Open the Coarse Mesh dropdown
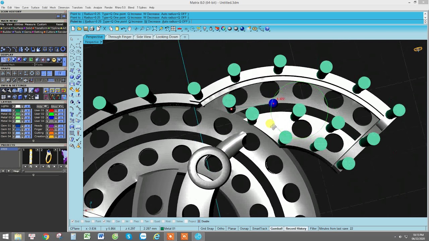This screenshot has width=429, height=241. coord(17,65)
